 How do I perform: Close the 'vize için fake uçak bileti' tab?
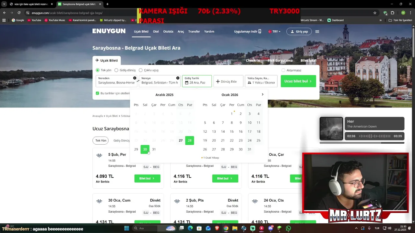pyautogui.click(x=52, y=4)
